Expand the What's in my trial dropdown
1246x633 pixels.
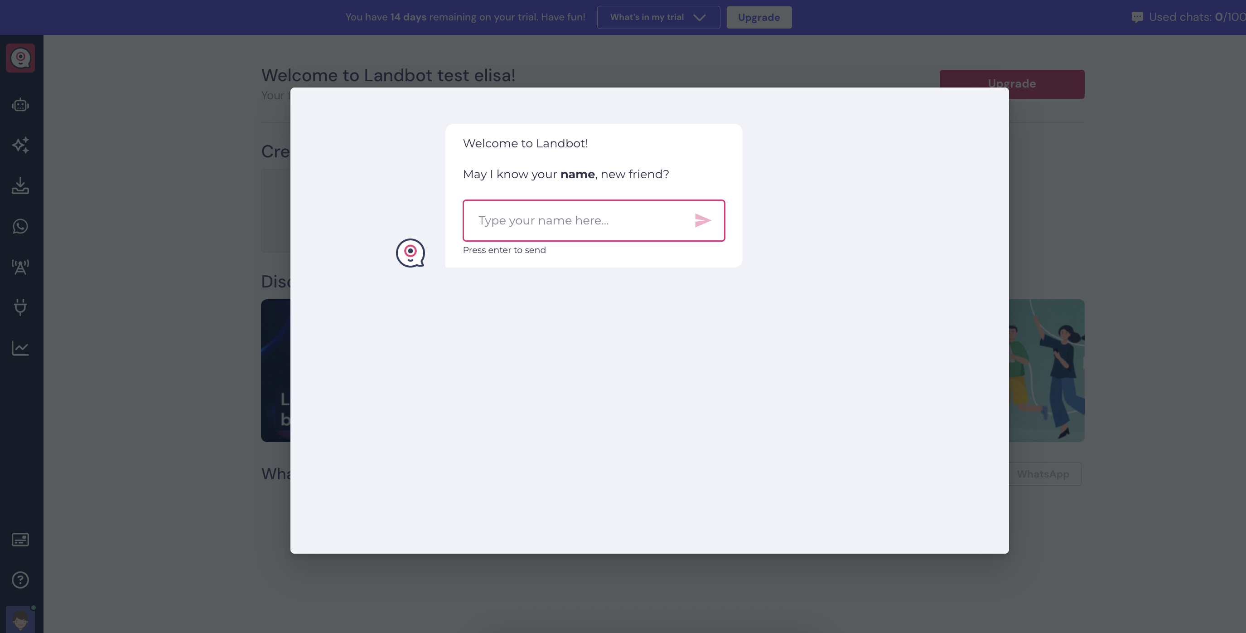coord(658,17)
